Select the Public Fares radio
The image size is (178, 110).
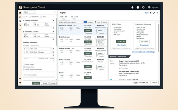tap(24, 64)
